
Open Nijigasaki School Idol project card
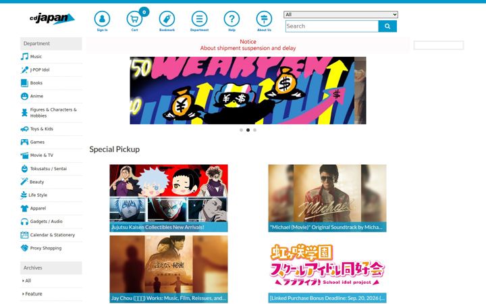click(327, 269)
